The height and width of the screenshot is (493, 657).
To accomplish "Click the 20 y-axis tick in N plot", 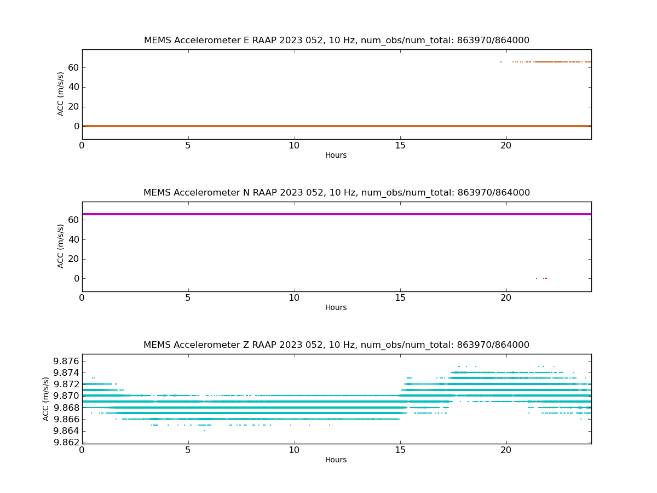I will click(73, 259).
